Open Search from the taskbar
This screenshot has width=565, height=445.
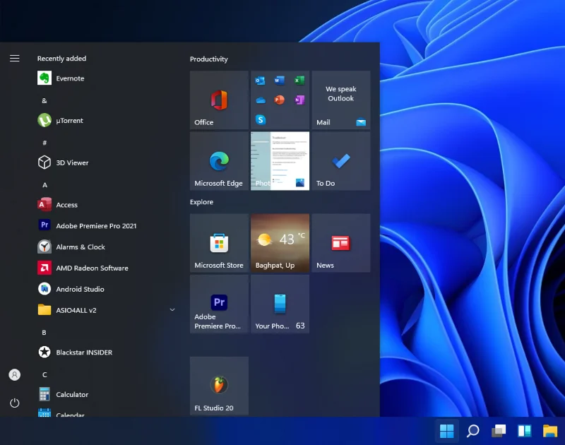coord(472,431)
